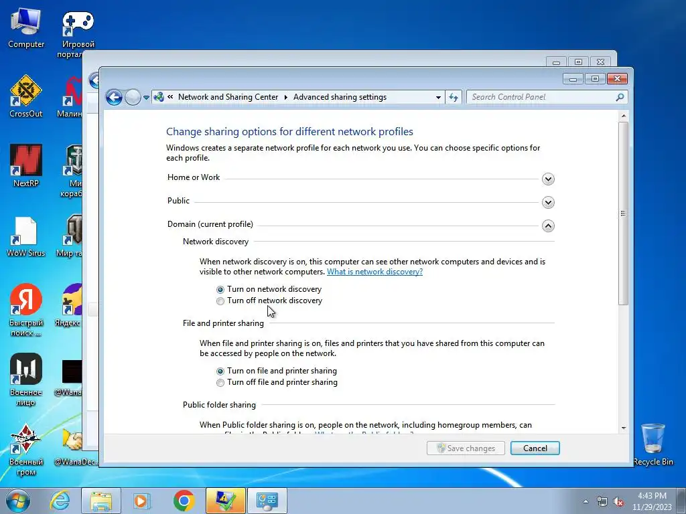
Task: Open the Windows Start menu
Action: pos(18,501)
